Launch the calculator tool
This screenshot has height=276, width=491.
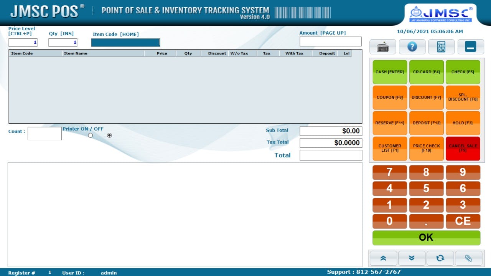coord(441,46)
